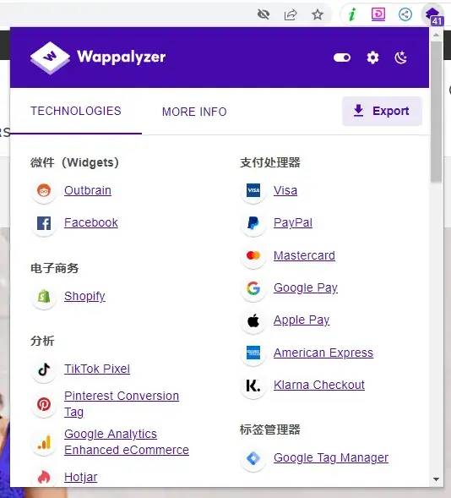Click the scrollbar up arrow
451x498 pixels.
(x=436, y=35)
